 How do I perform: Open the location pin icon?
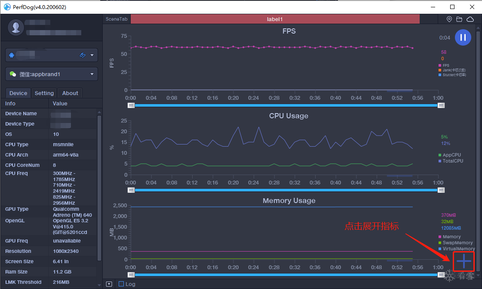click(x=449, y=19)
